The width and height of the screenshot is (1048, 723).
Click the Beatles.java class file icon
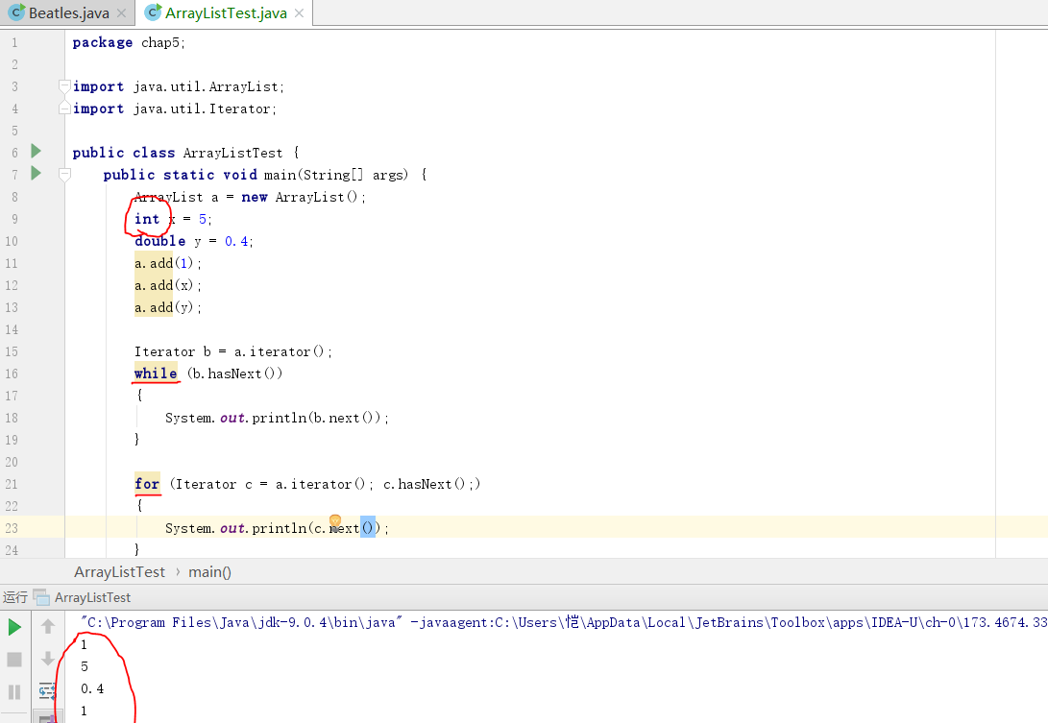point(16,12)
